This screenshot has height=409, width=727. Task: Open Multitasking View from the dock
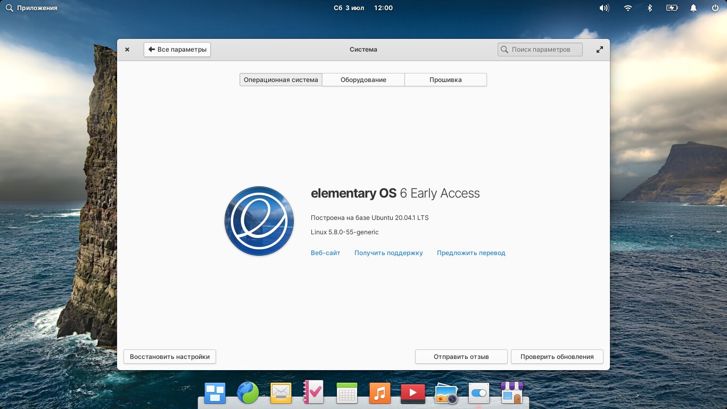(216, 394)
